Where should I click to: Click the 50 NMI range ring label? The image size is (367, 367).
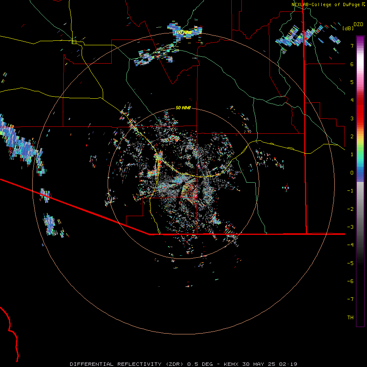pyautogui.click(x=183, y=108)
